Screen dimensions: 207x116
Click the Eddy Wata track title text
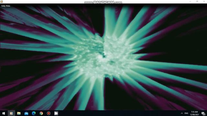click(x=6, y=6)
